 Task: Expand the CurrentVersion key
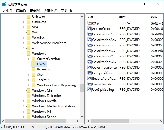tap(28, 59)
